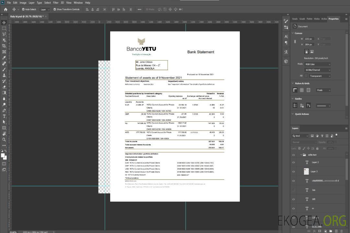
Task: Select the Brush tool
Action: pyautogui.click(x=4, y=69)
